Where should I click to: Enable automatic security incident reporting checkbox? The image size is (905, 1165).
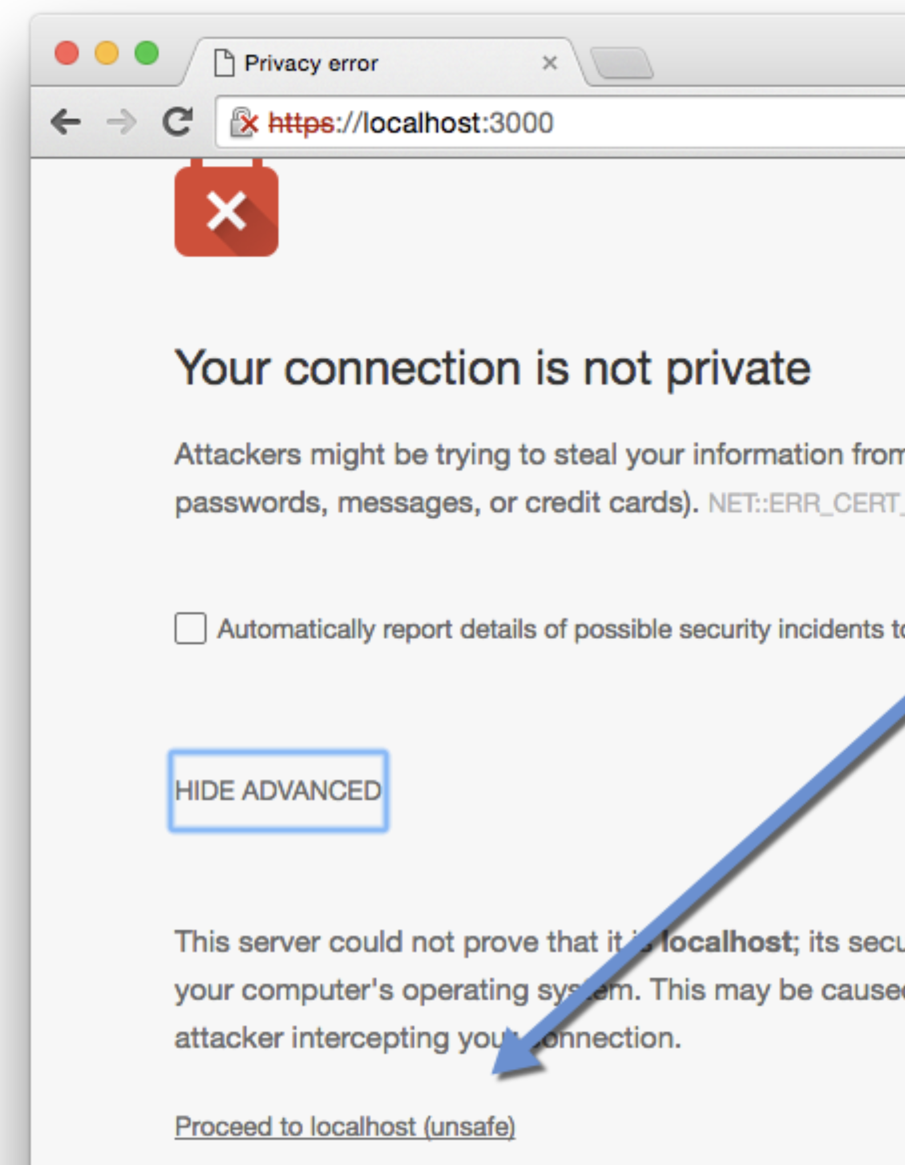click(191, 629)
